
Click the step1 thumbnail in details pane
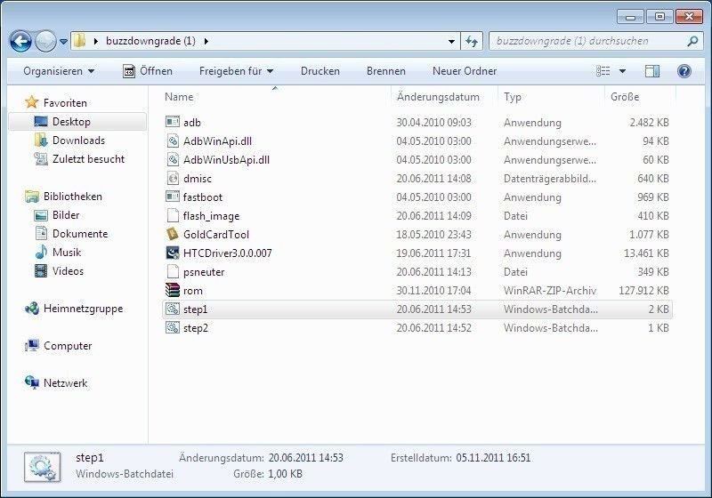coord(42,467)
